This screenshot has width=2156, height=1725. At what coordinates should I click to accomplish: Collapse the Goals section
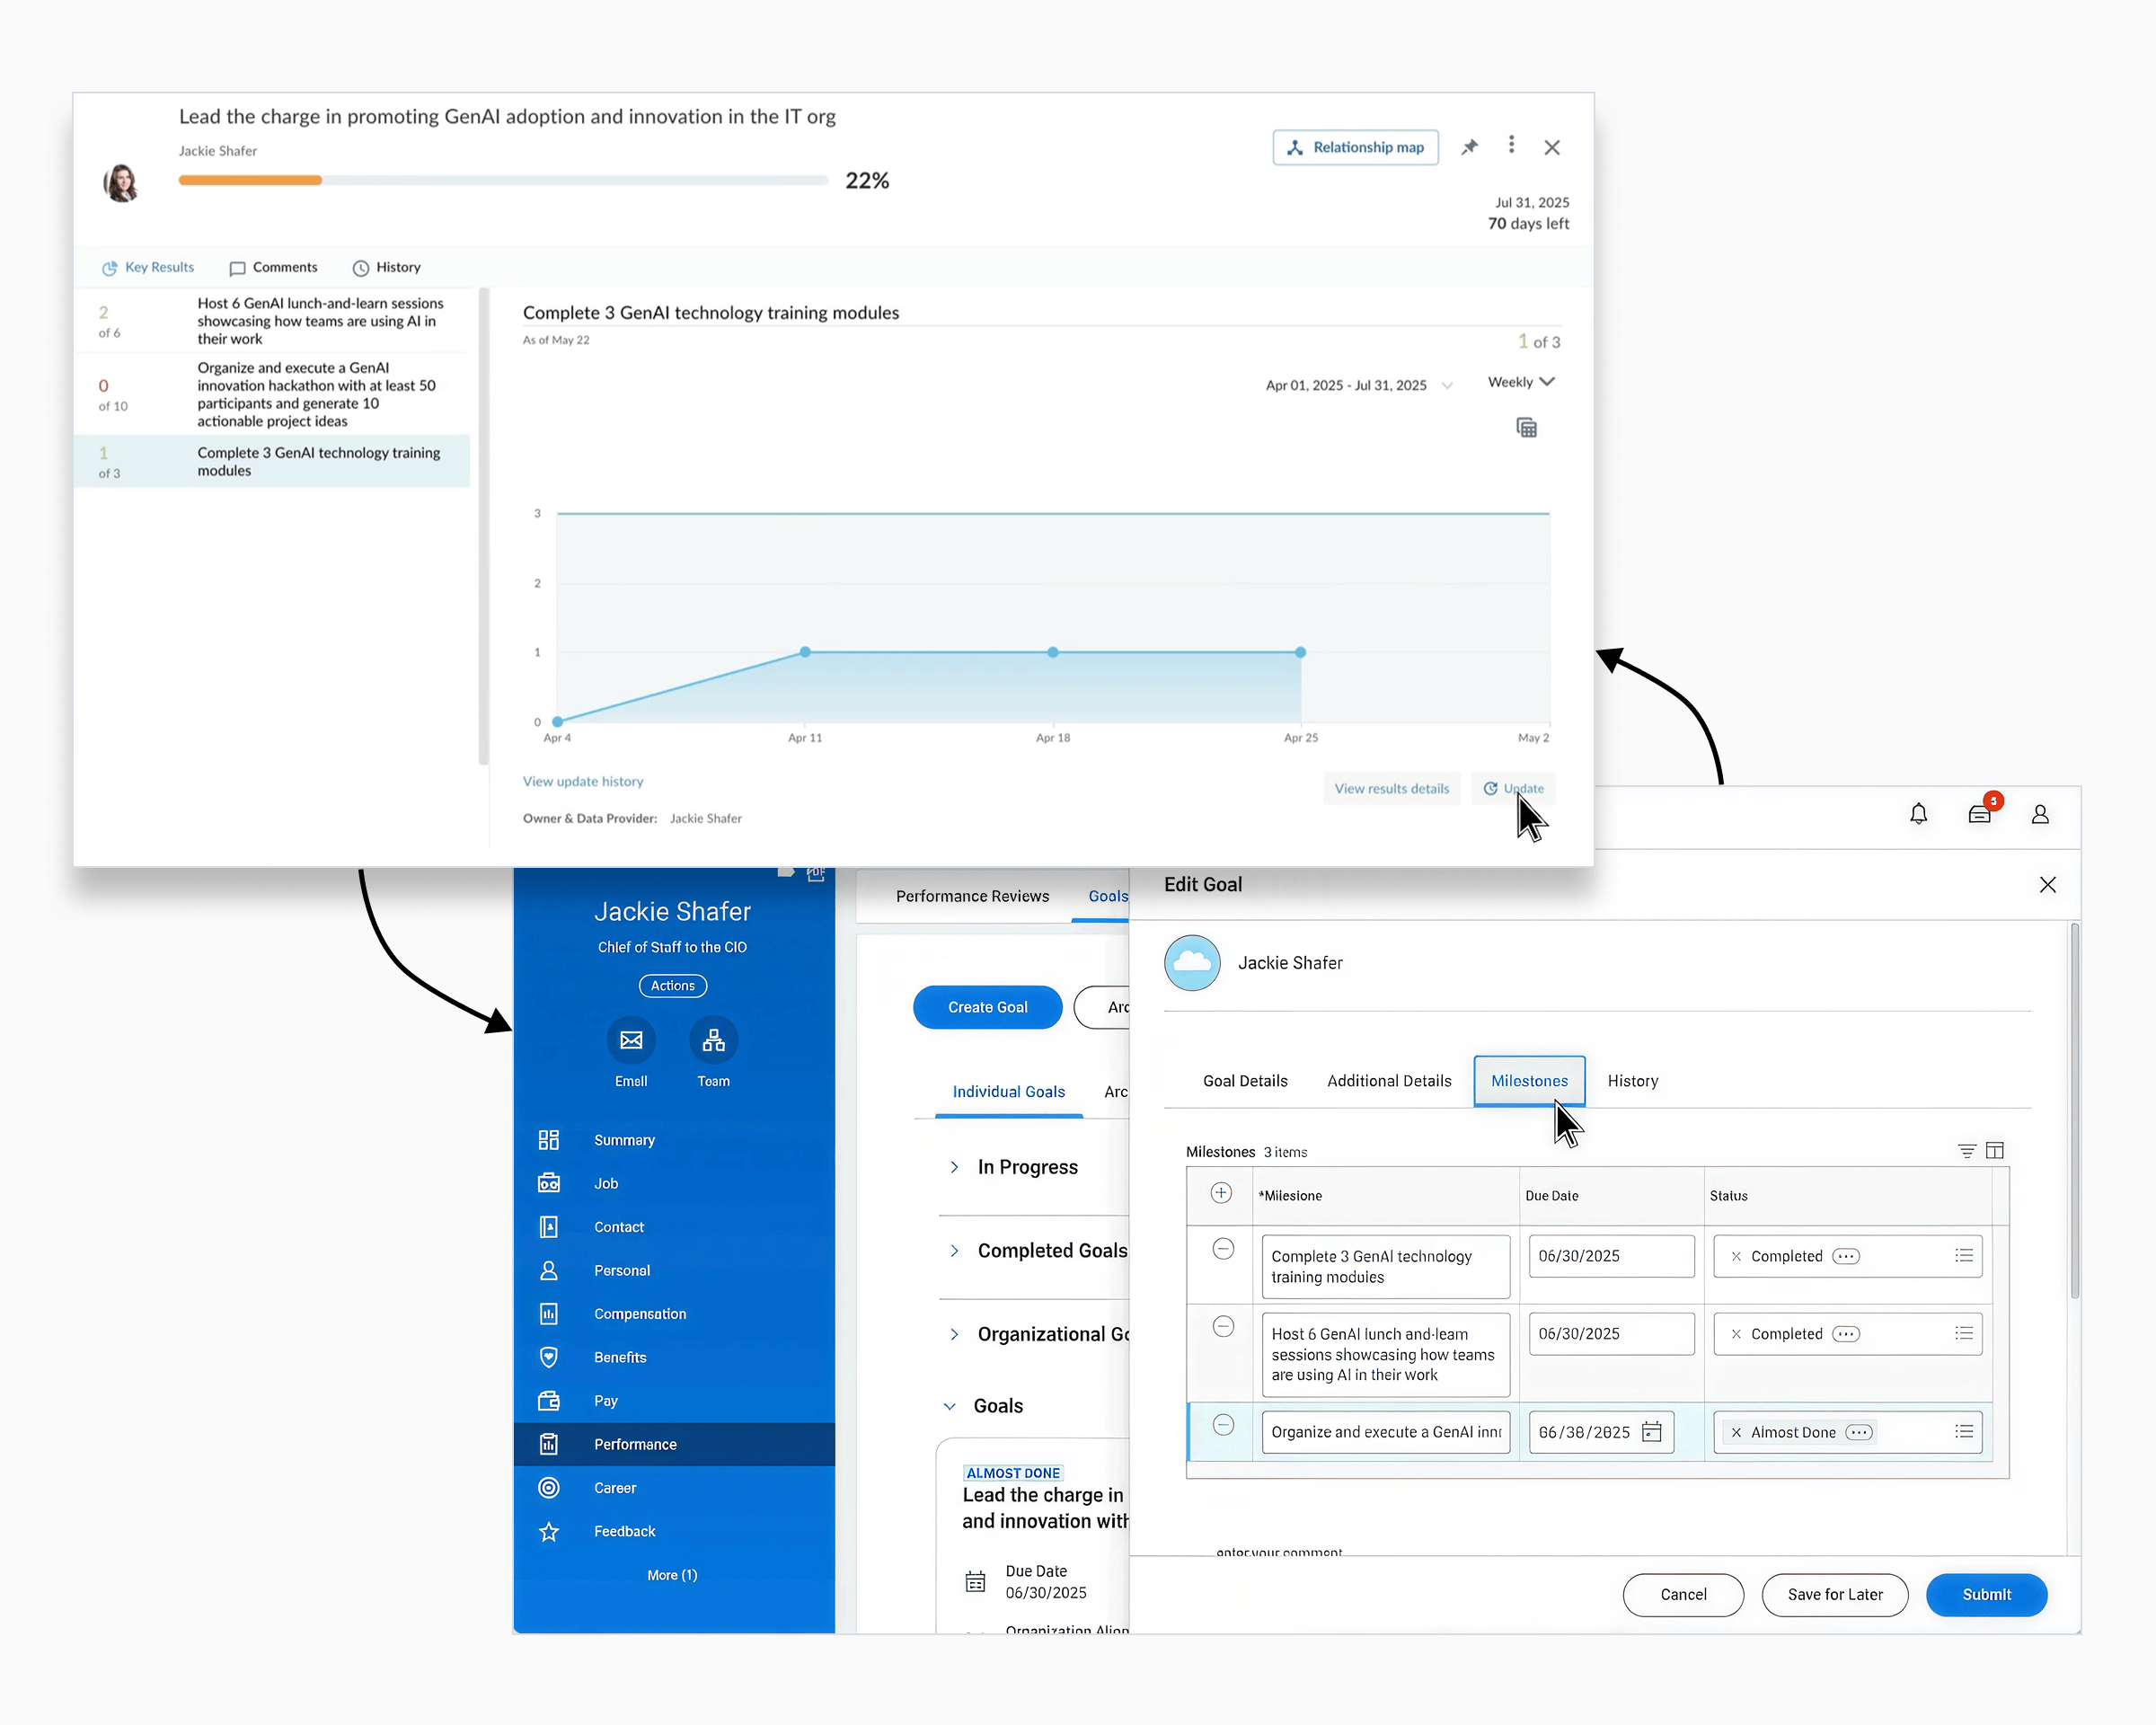click(949, 1405)
